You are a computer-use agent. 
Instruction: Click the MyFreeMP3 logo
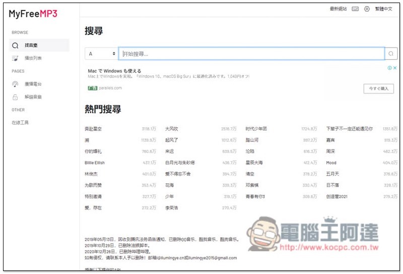33,14
